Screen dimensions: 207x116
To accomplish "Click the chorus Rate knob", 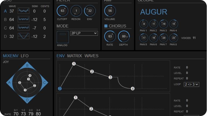I will pyautogui.click(x=110, y=36).
